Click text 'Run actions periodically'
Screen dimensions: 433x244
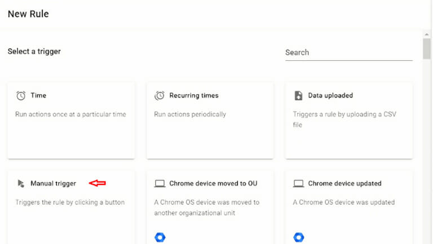[190, 114]
